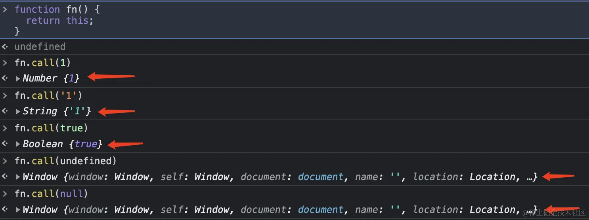589x220 pixels.
Task: Click document link in fn.call(undefined) result
Action: (x=321, y=177)
